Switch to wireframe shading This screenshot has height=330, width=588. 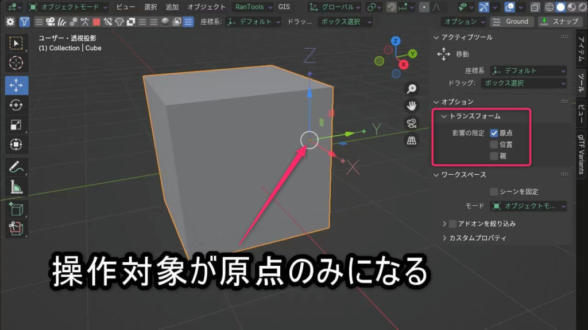click(550, 7)
